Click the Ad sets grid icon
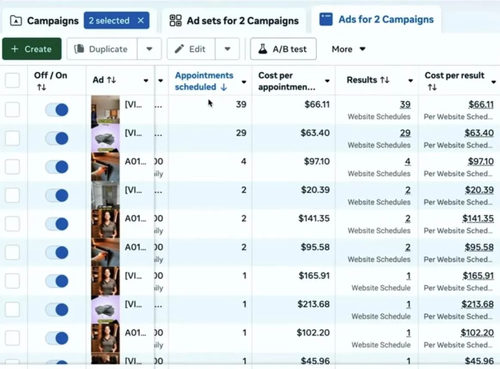Viewport: 500px width, 369px height. pos(176,20)
